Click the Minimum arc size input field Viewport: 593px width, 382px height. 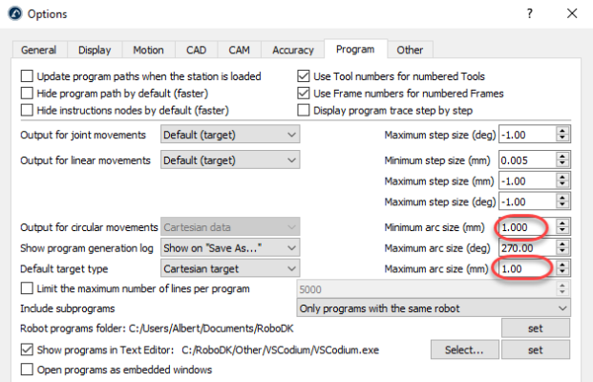523,227
